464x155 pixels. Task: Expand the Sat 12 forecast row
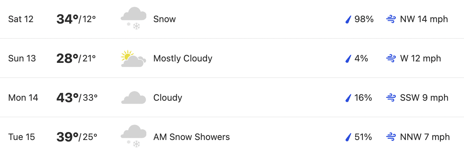pos(232,19)
